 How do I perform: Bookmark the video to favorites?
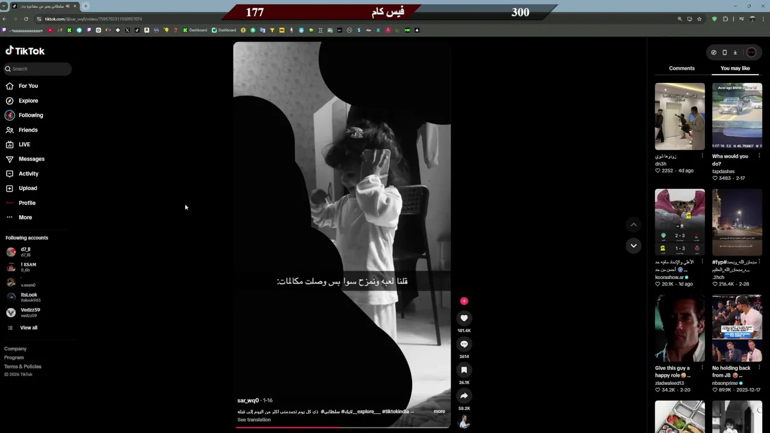click(x=464, y=370)
